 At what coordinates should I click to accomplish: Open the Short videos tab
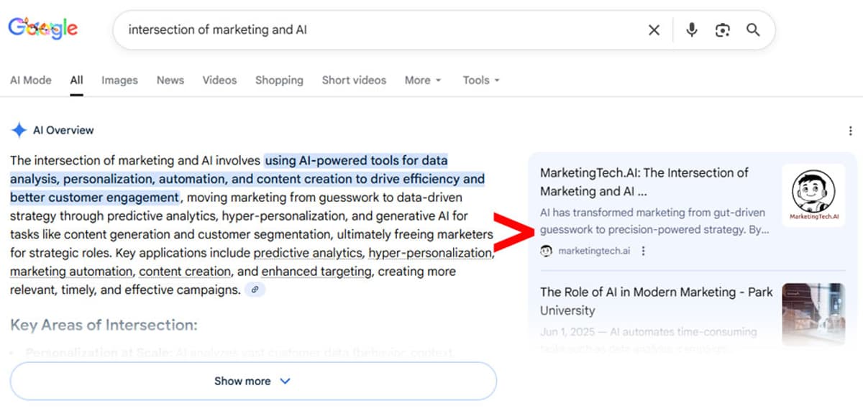[354, 80]
